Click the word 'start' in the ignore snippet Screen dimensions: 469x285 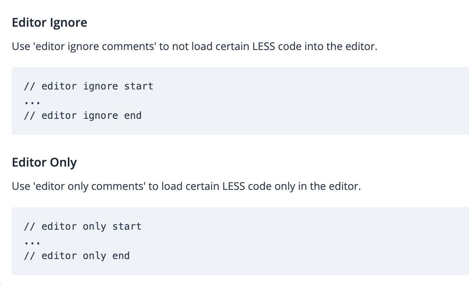coord(138,86)
